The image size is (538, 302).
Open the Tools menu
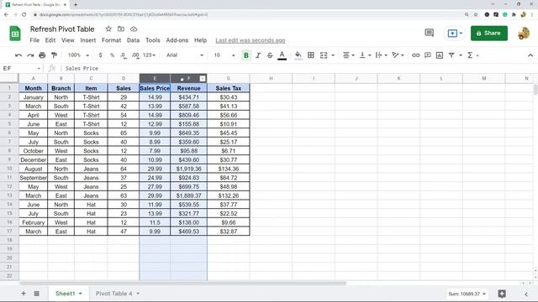pos(153,40)
